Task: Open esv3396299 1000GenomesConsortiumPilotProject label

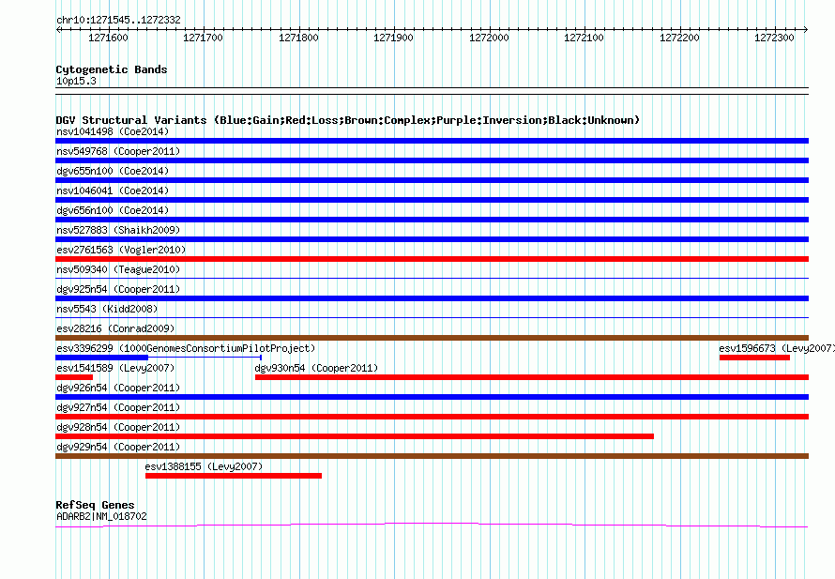Action: 186,348
